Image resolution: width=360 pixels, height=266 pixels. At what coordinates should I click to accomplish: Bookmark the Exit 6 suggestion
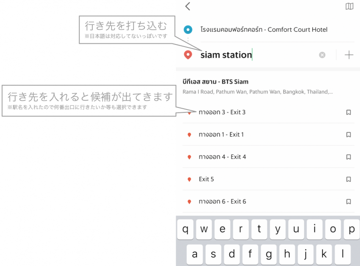click(x=349, y=202)
